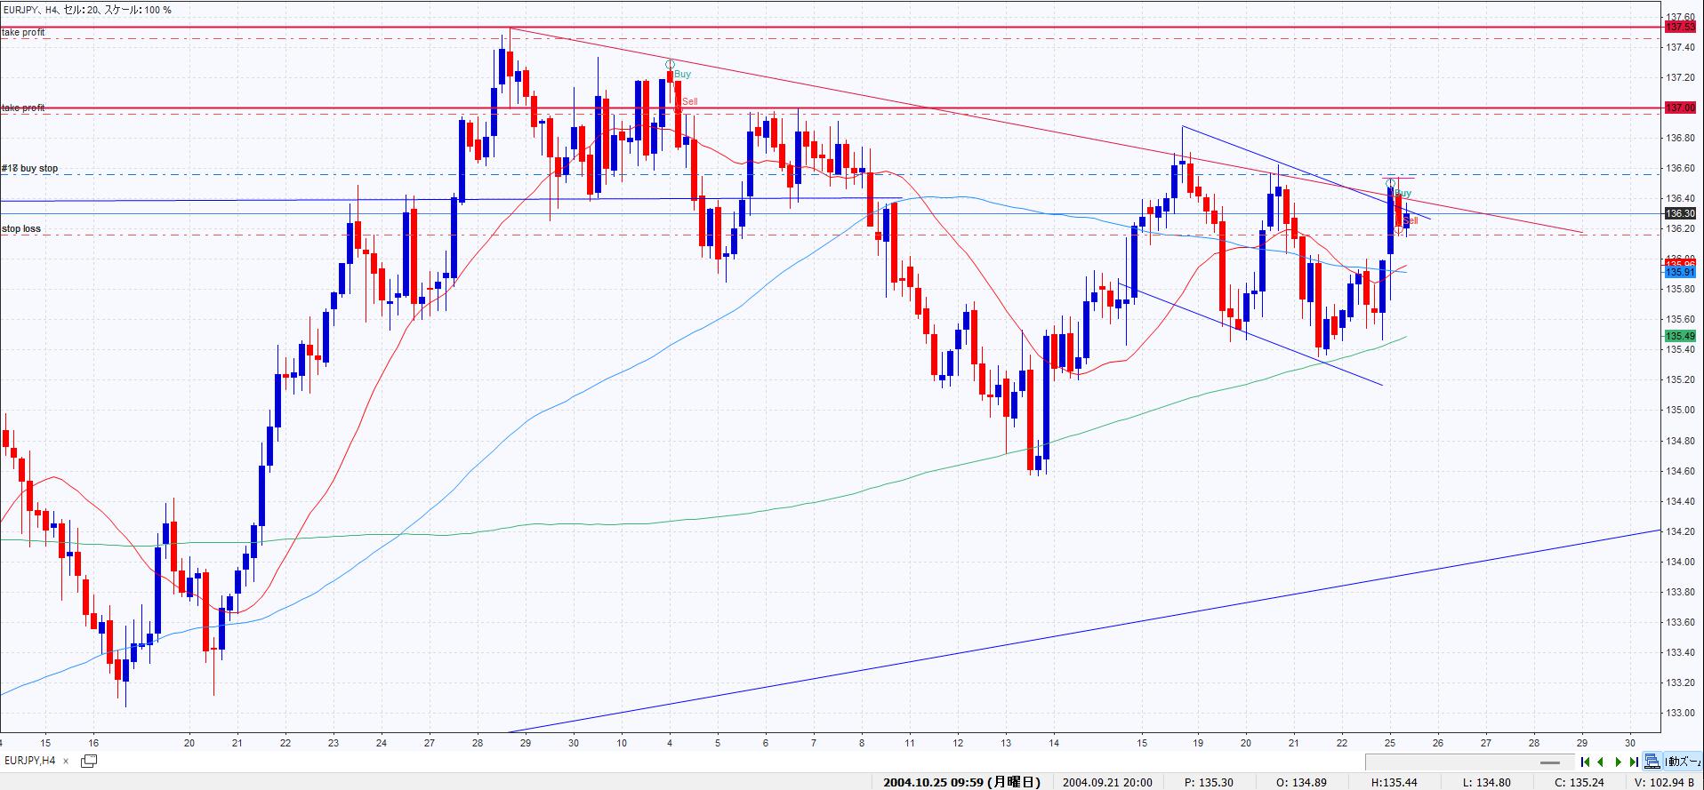Click the Sell marker near October 4
This screenshot has width=1704, height=790.
[689, 102]
